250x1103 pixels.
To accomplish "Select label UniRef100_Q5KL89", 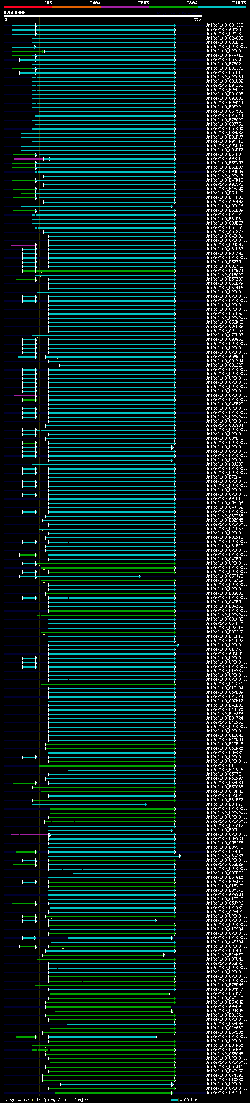I will [224, 693].
